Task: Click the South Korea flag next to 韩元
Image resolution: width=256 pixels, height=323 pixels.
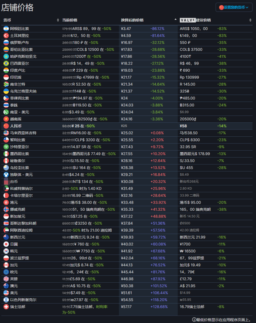Action: point(6,251)
